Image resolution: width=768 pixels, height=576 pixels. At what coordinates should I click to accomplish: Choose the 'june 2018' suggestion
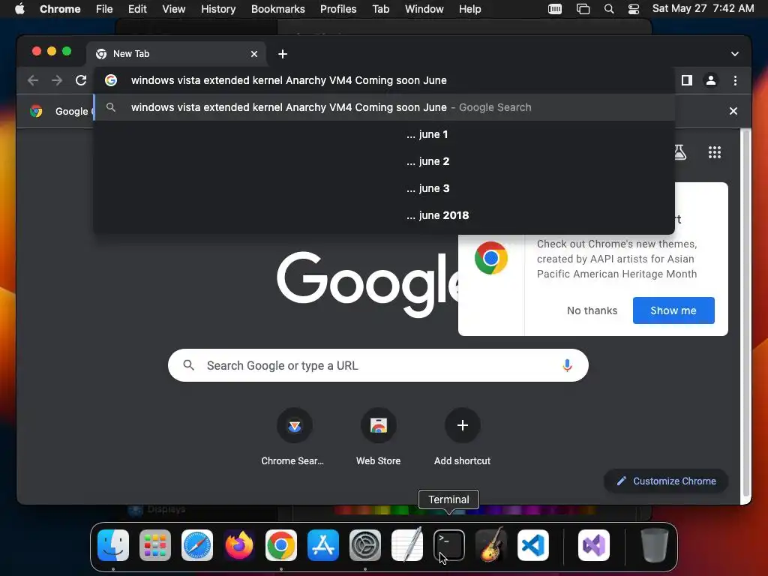tap(384, 215)
